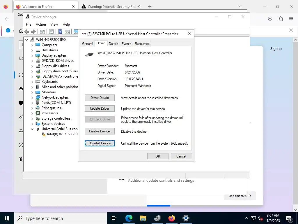Collapse the WIN-446FR2Q61RO root node
Image resolution: width=298 pixels, height=224 pixels.
click(27, 40)
